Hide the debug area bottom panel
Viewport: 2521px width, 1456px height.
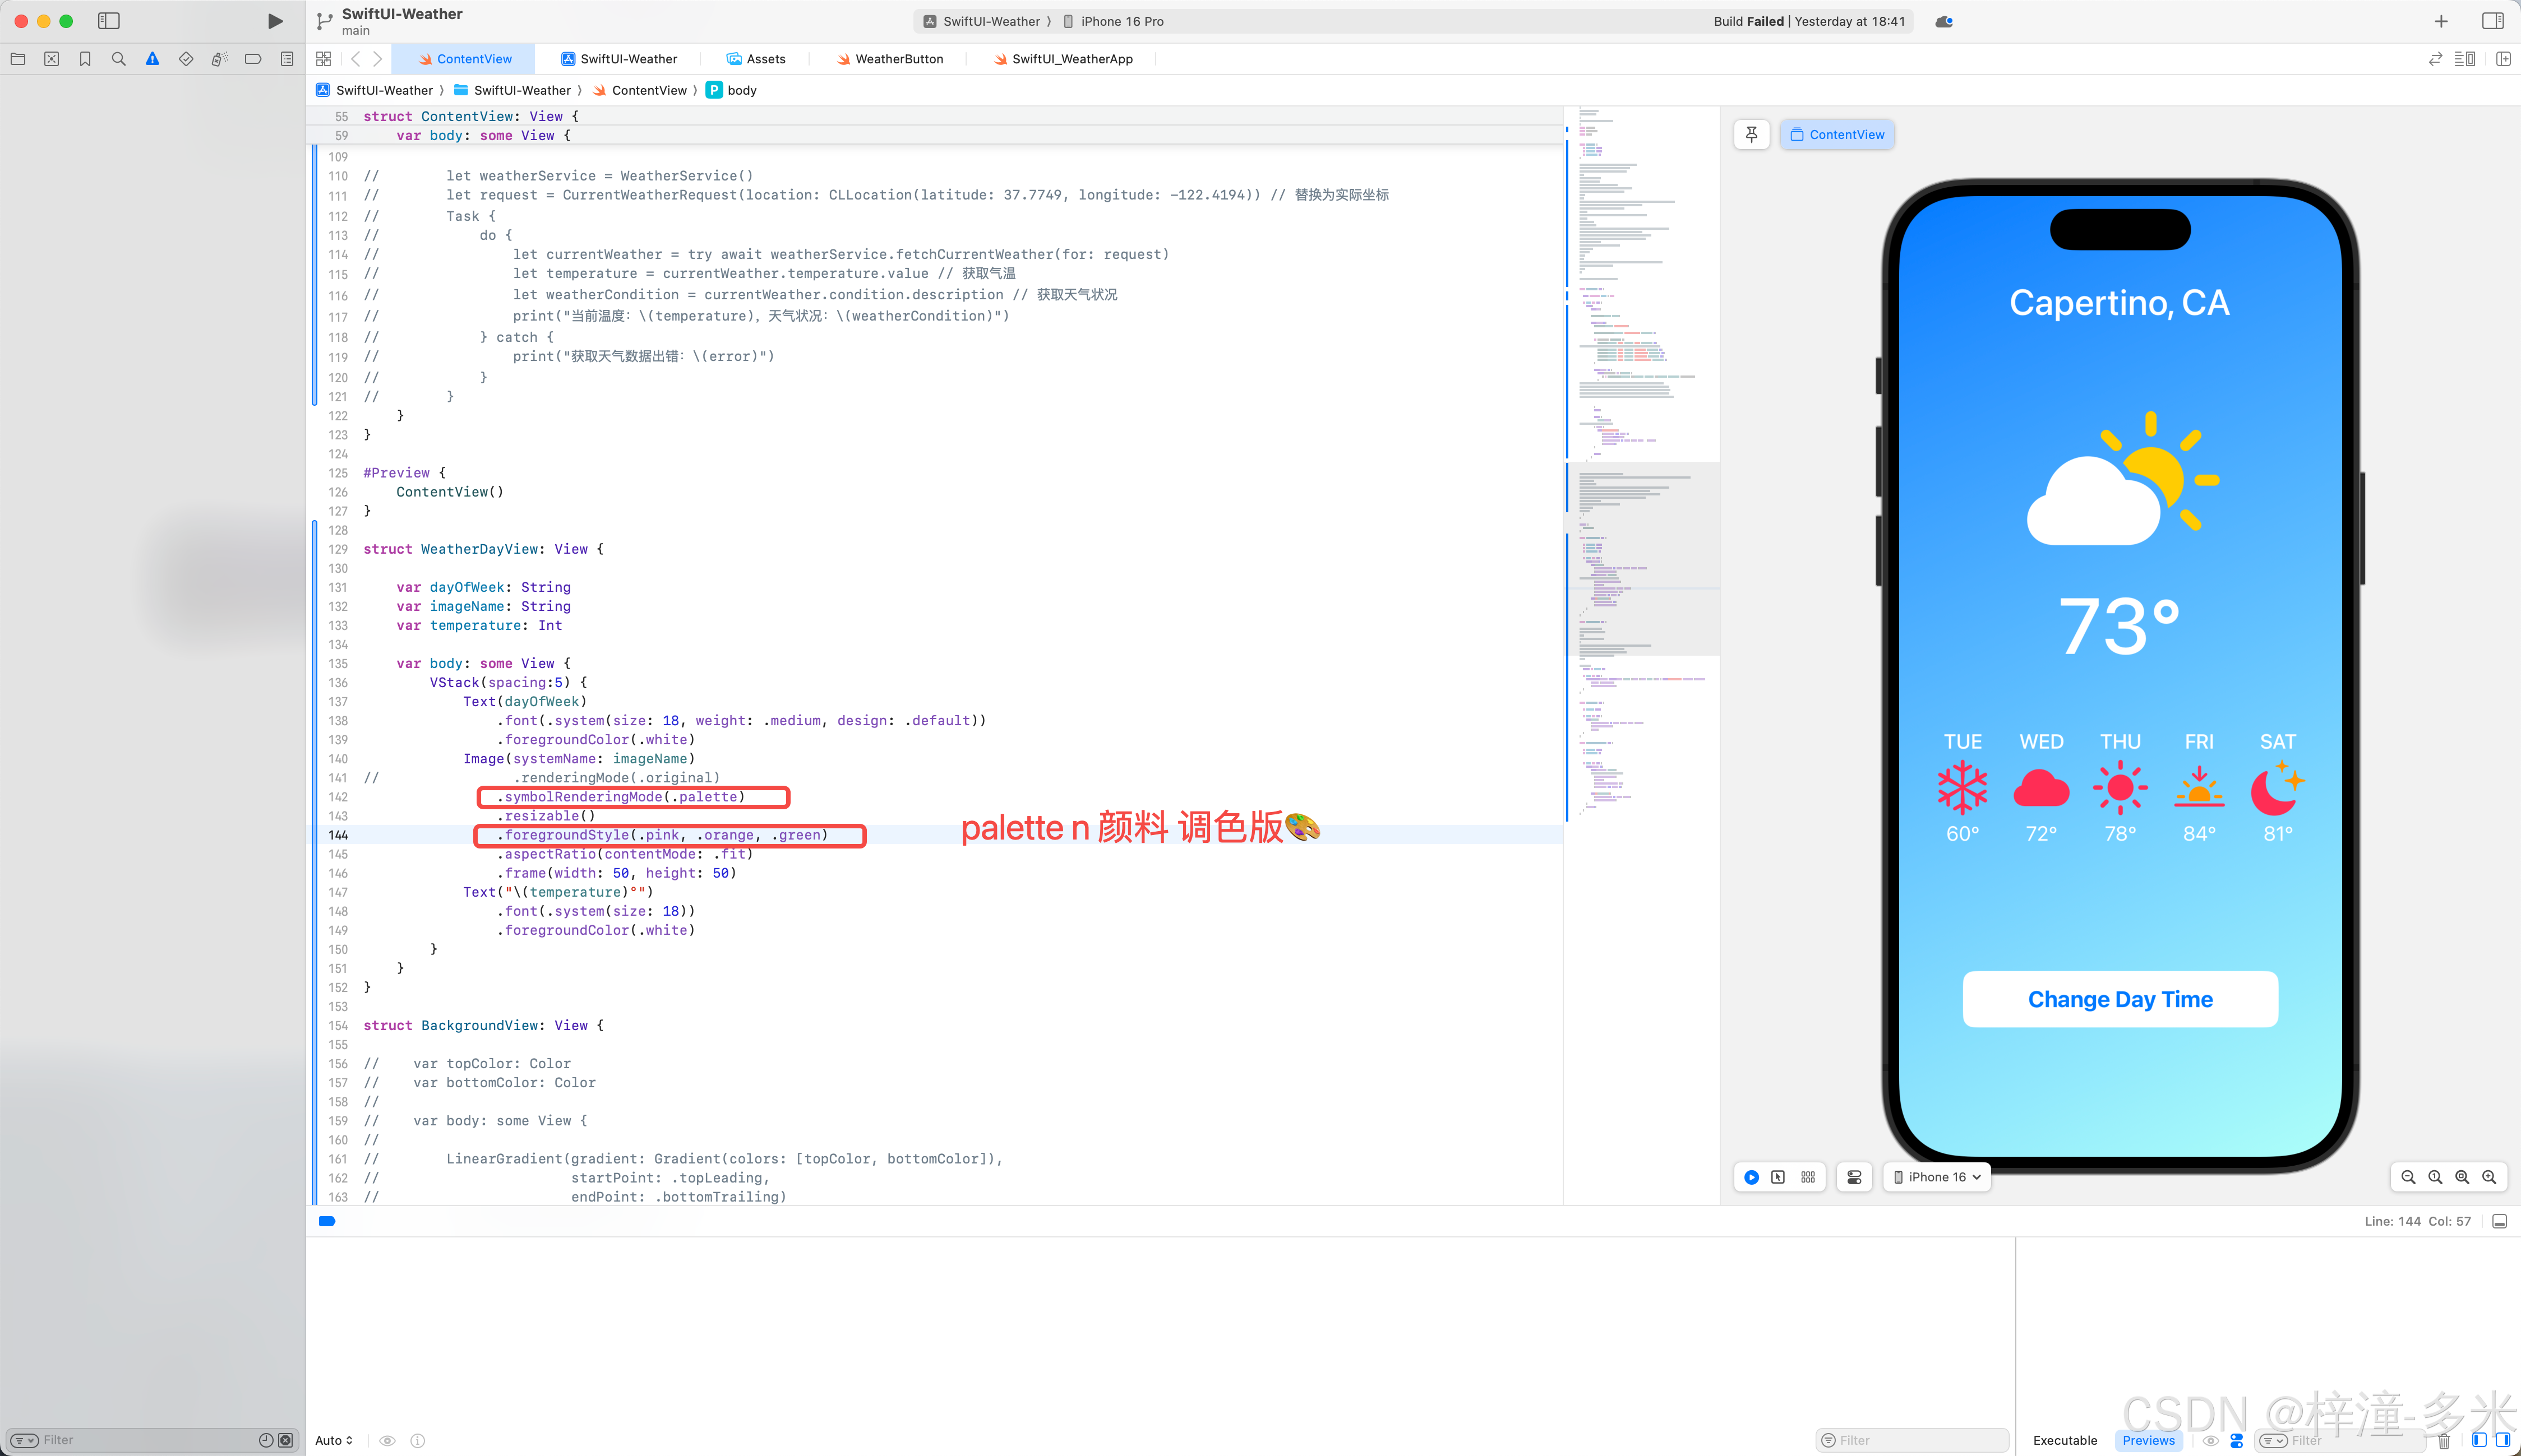click(x=2499, y=1221)
